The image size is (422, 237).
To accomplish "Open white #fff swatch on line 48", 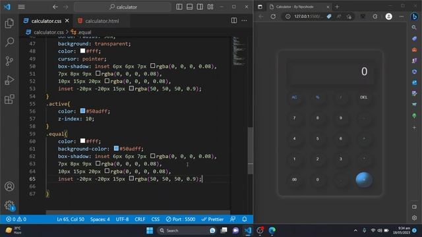I will (x=82, y=51).
